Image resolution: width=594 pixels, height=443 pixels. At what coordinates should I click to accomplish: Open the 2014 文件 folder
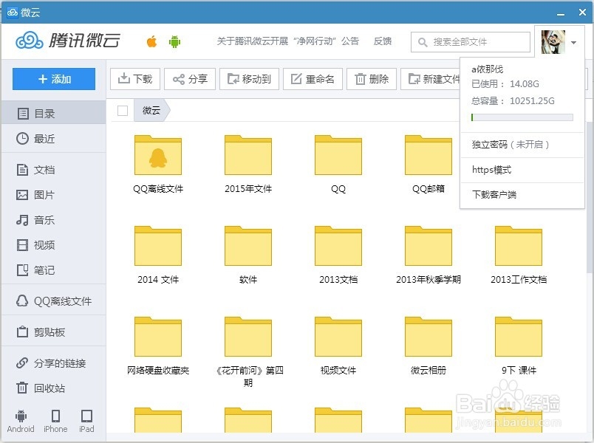158,246
